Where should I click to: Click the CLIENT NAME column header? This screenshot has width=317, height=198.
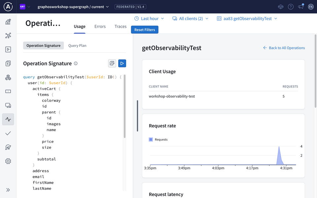pos(158,86)
